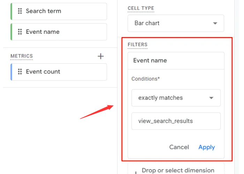Open the Bar chart cell type dropdown

(176, 23)
